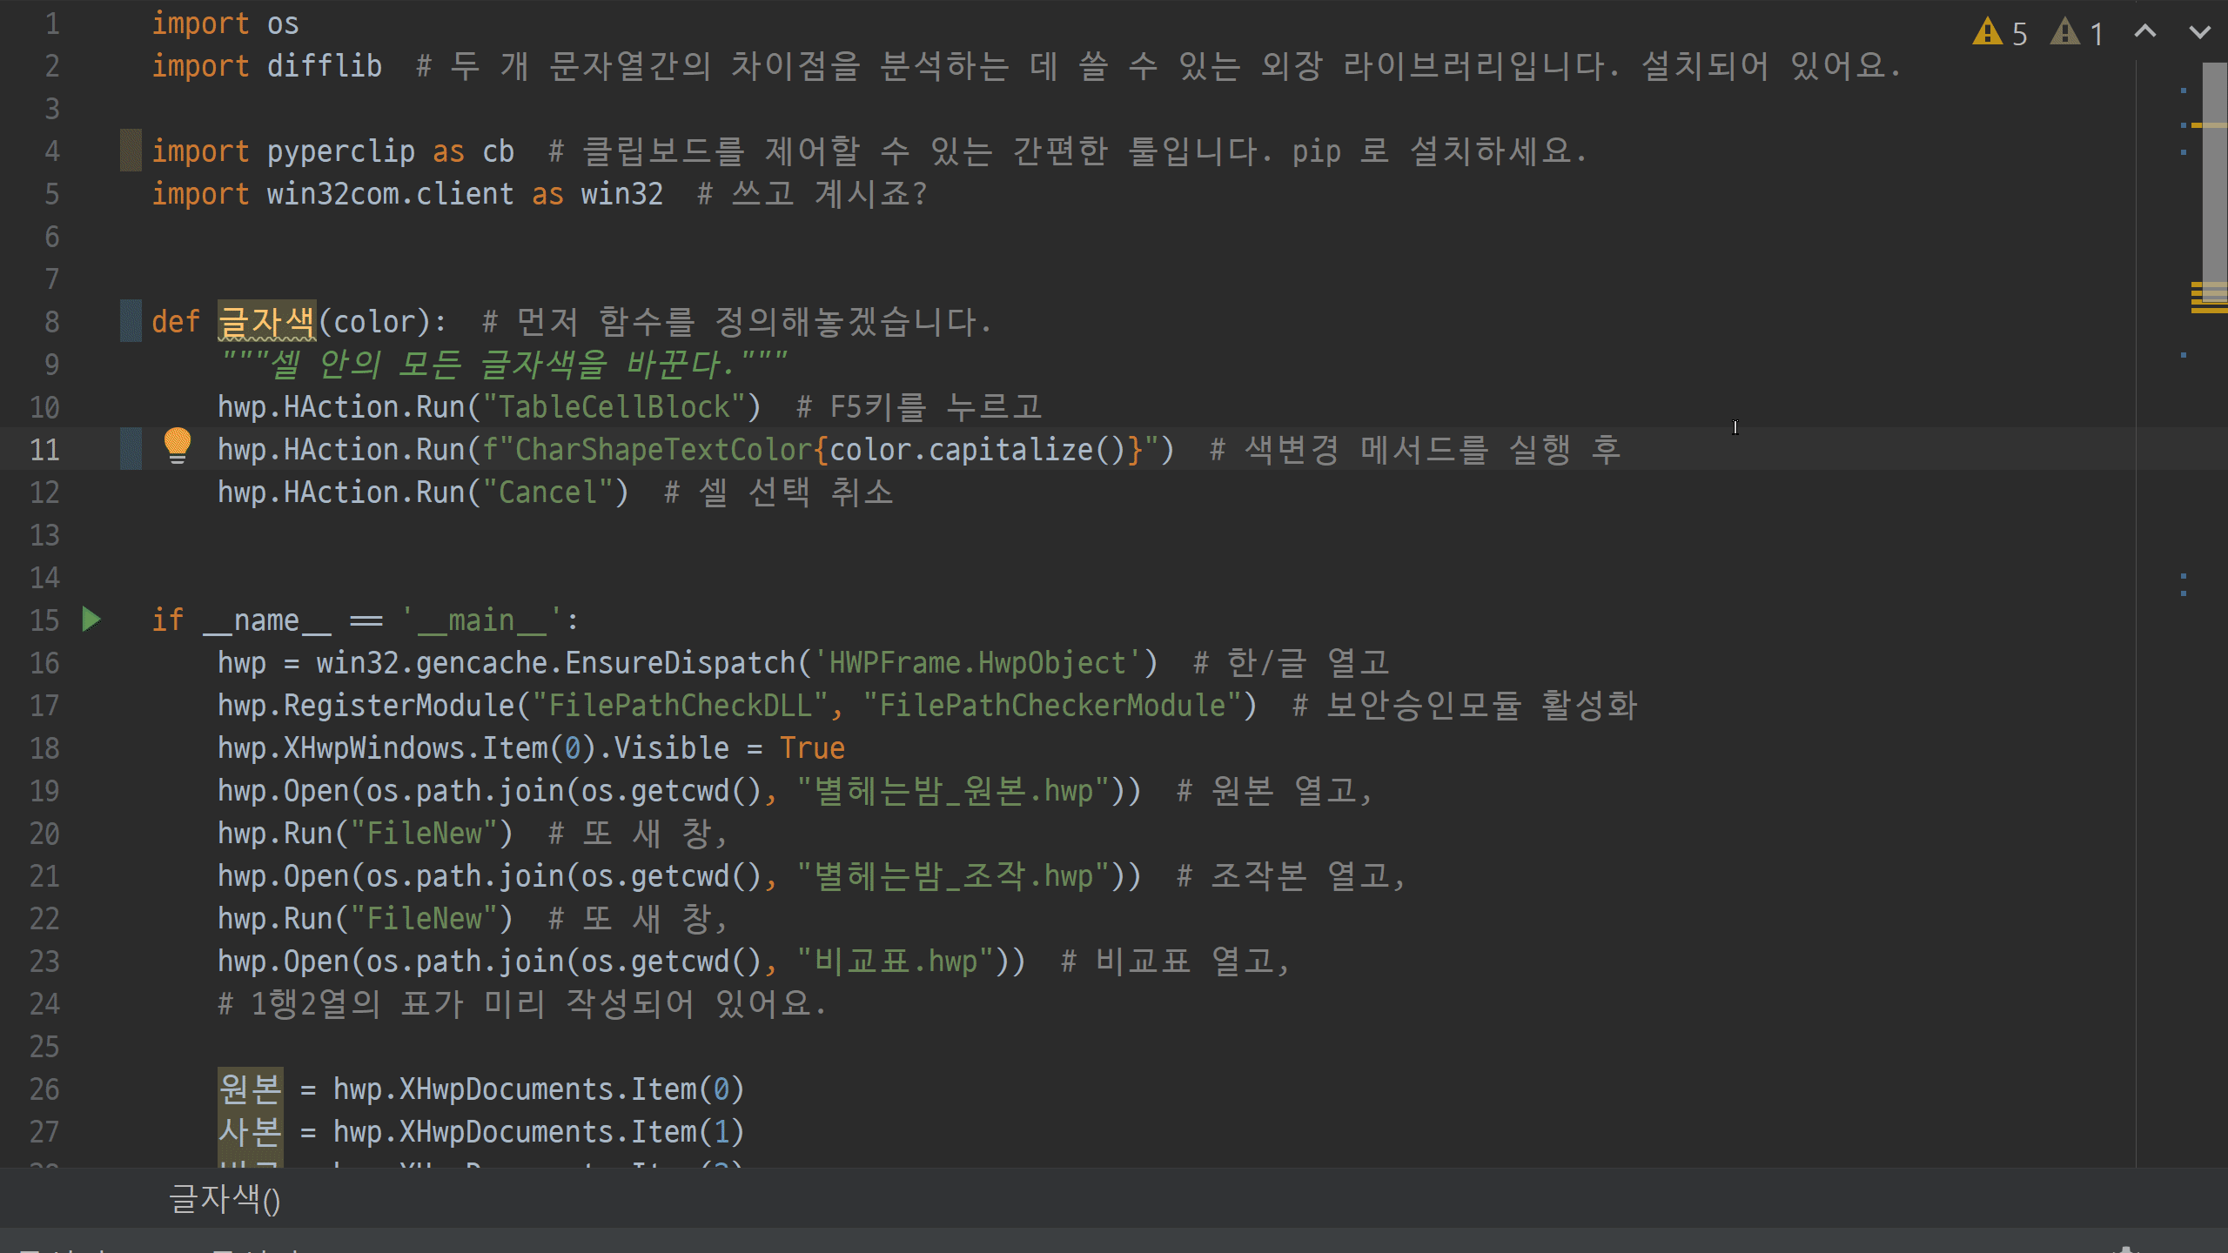
Task: Click the 글자색() breadcrumb at the bottom
Action: (225, 1199)
